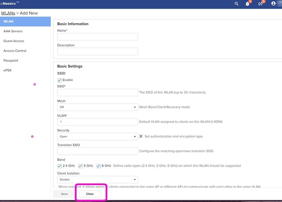Uncheck the 2.4 GHz band

(x=60, y=166)
